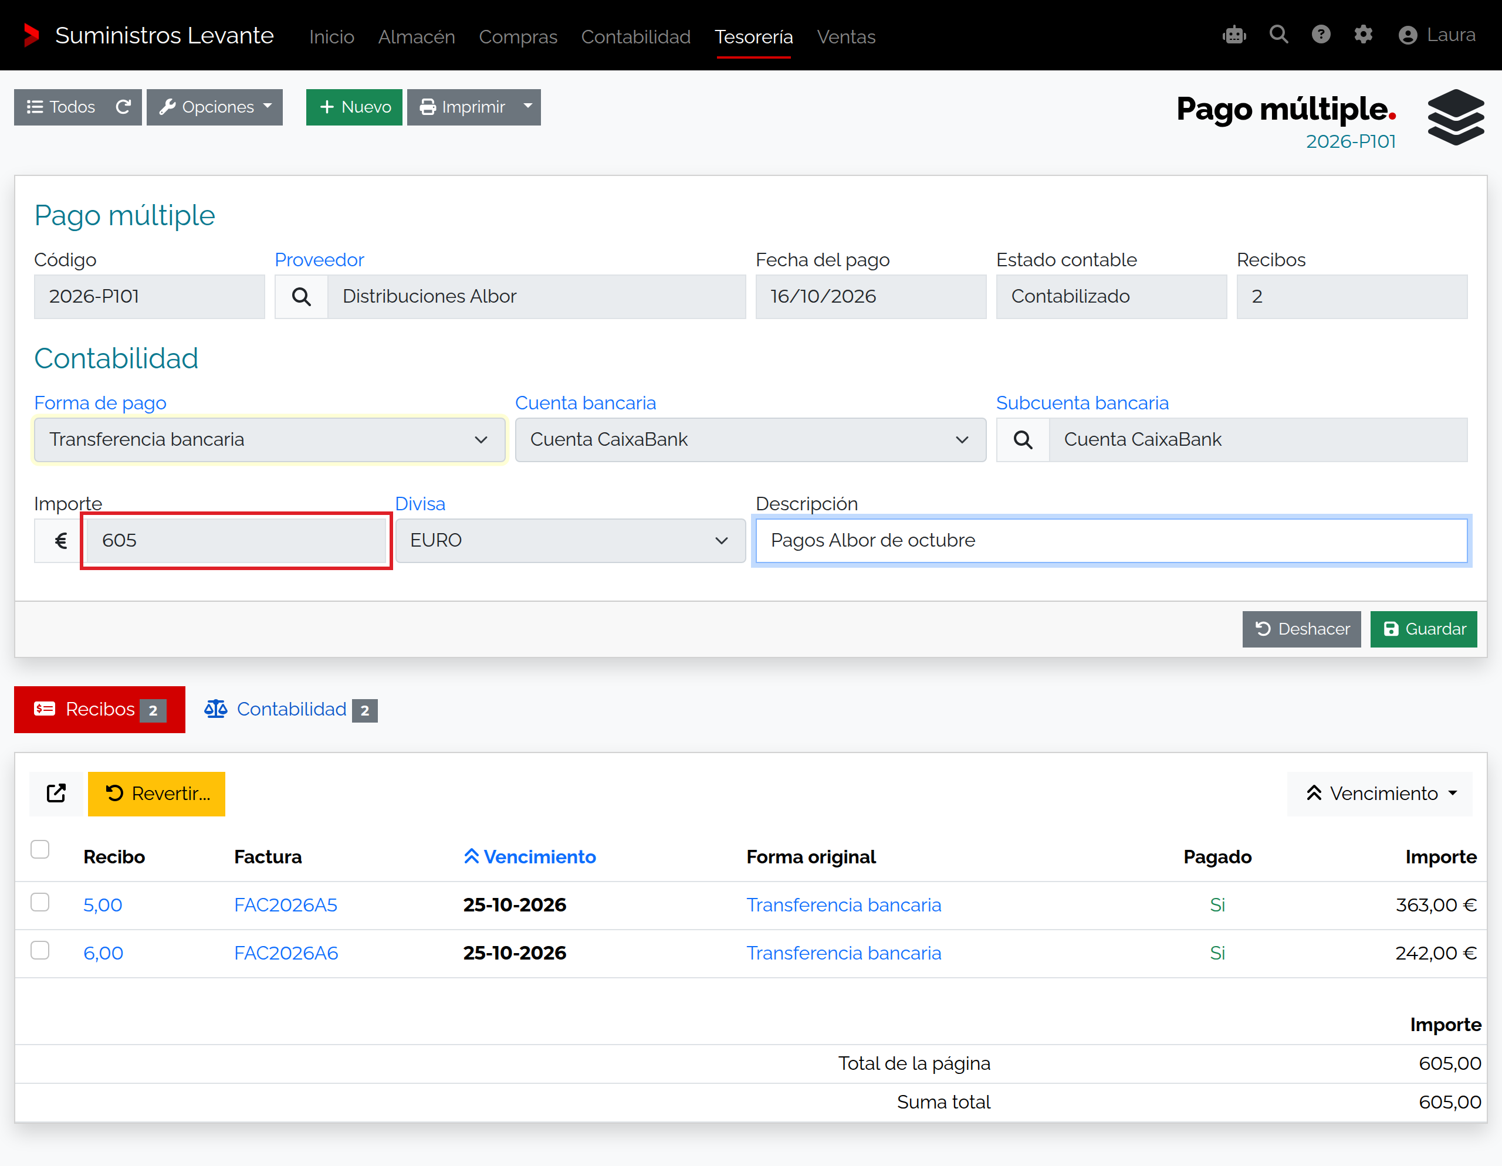Click the Todos list button
The height and width of the screenshot is (1166, 1502).
[x=61, y=107]
